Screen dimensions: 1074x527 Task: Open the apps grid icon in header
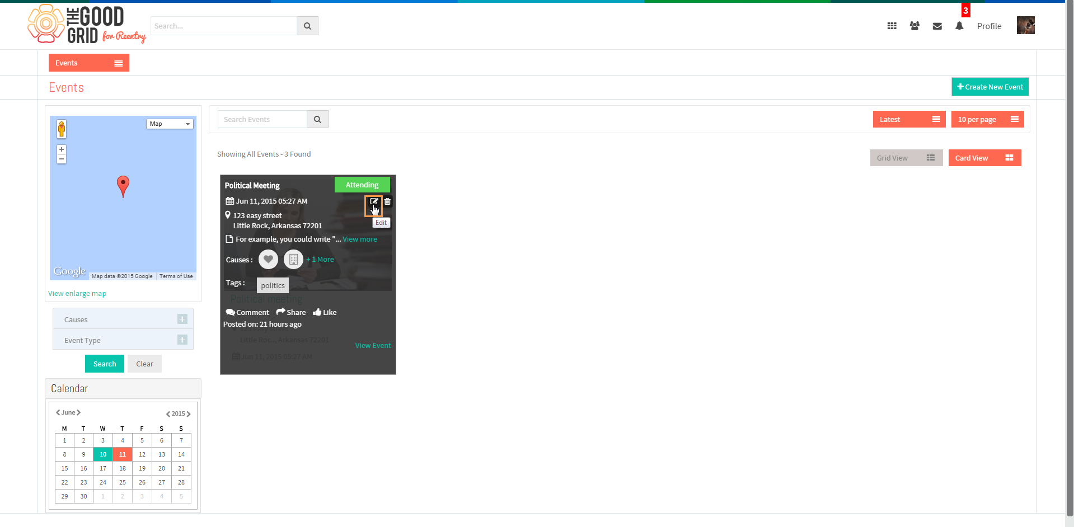coord(892,26)
